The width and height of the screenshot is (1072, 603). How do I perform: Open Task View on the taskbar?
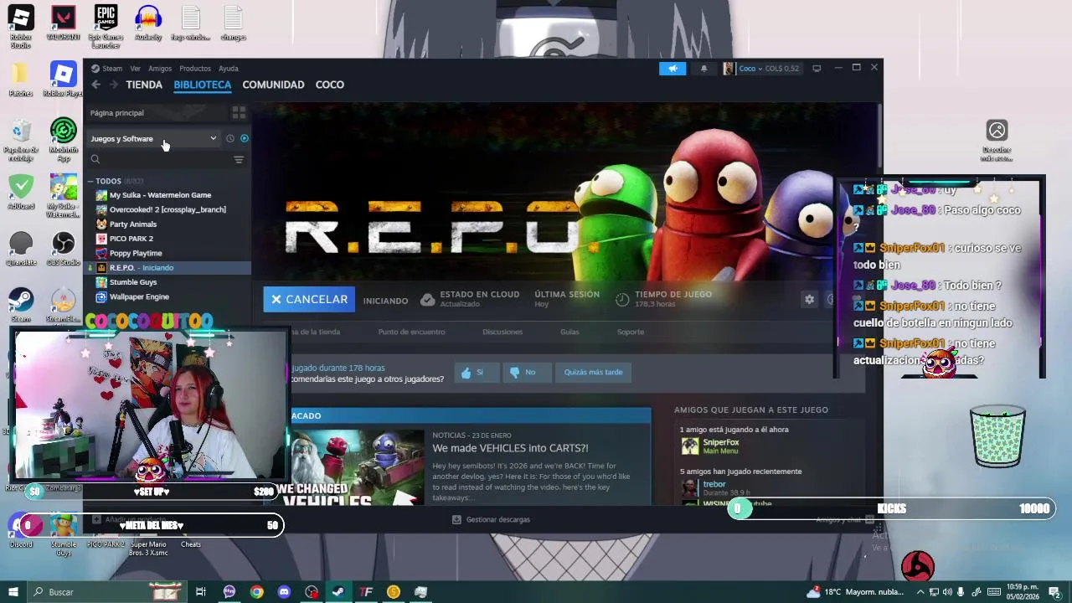coord(201,592)
